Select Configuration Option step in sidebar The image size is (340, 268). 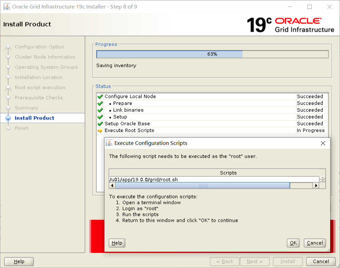(x=39, y=47)
